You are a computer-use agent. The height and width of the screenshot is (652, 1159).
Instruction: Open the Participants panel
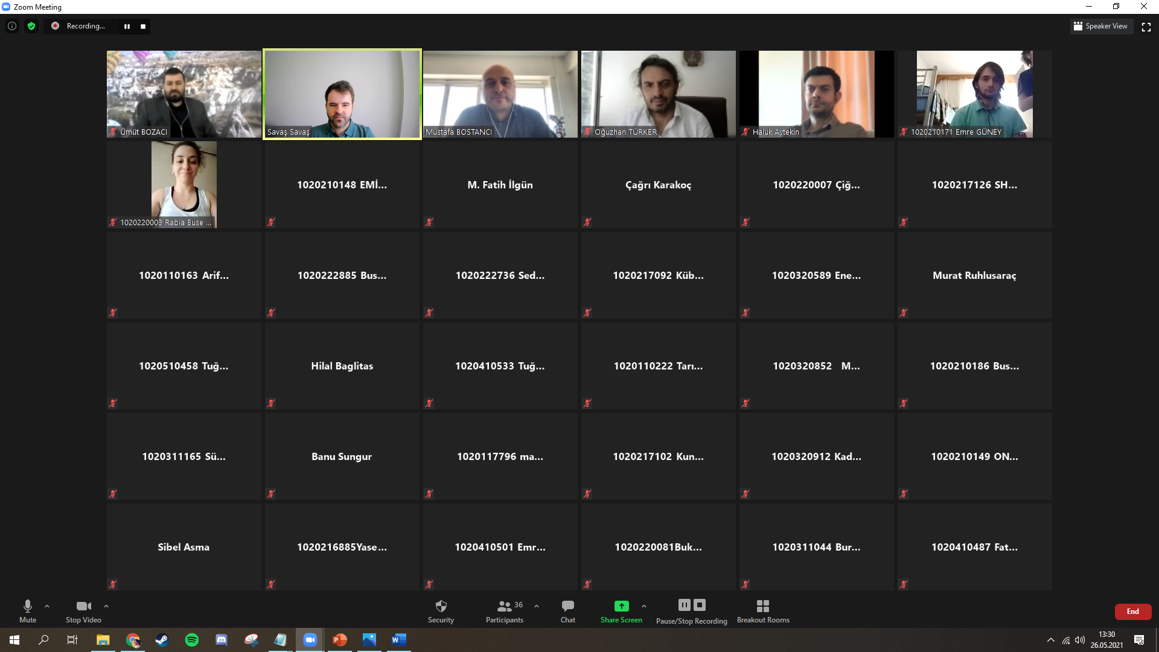coord(505,611)
